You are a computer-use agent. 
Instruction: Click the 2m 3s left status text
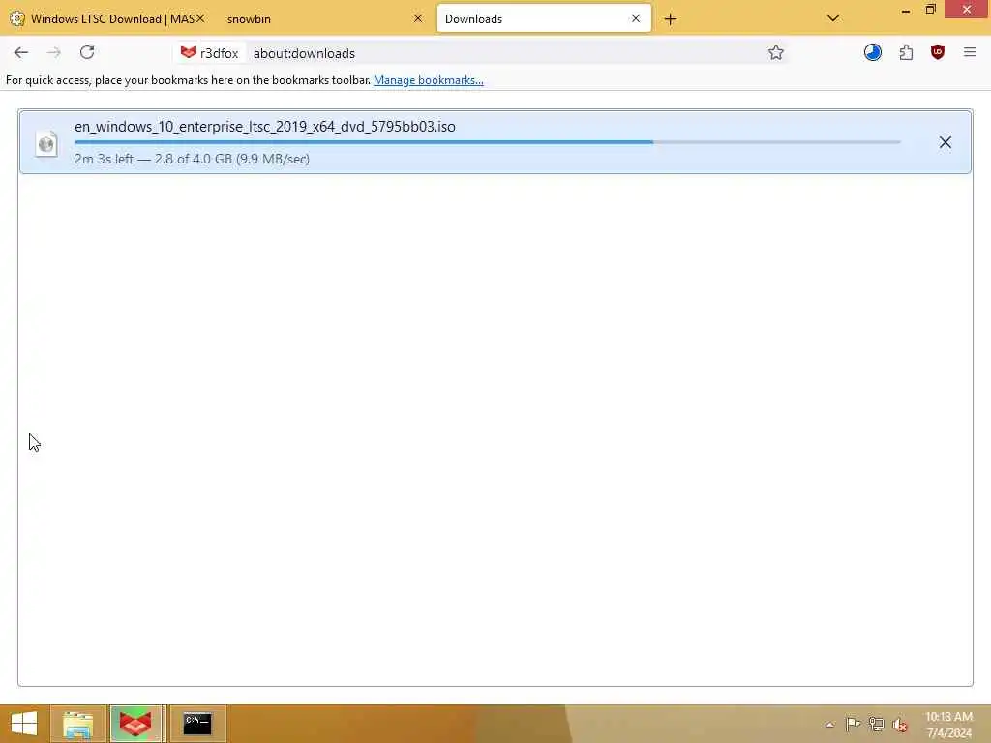point(192,159)
